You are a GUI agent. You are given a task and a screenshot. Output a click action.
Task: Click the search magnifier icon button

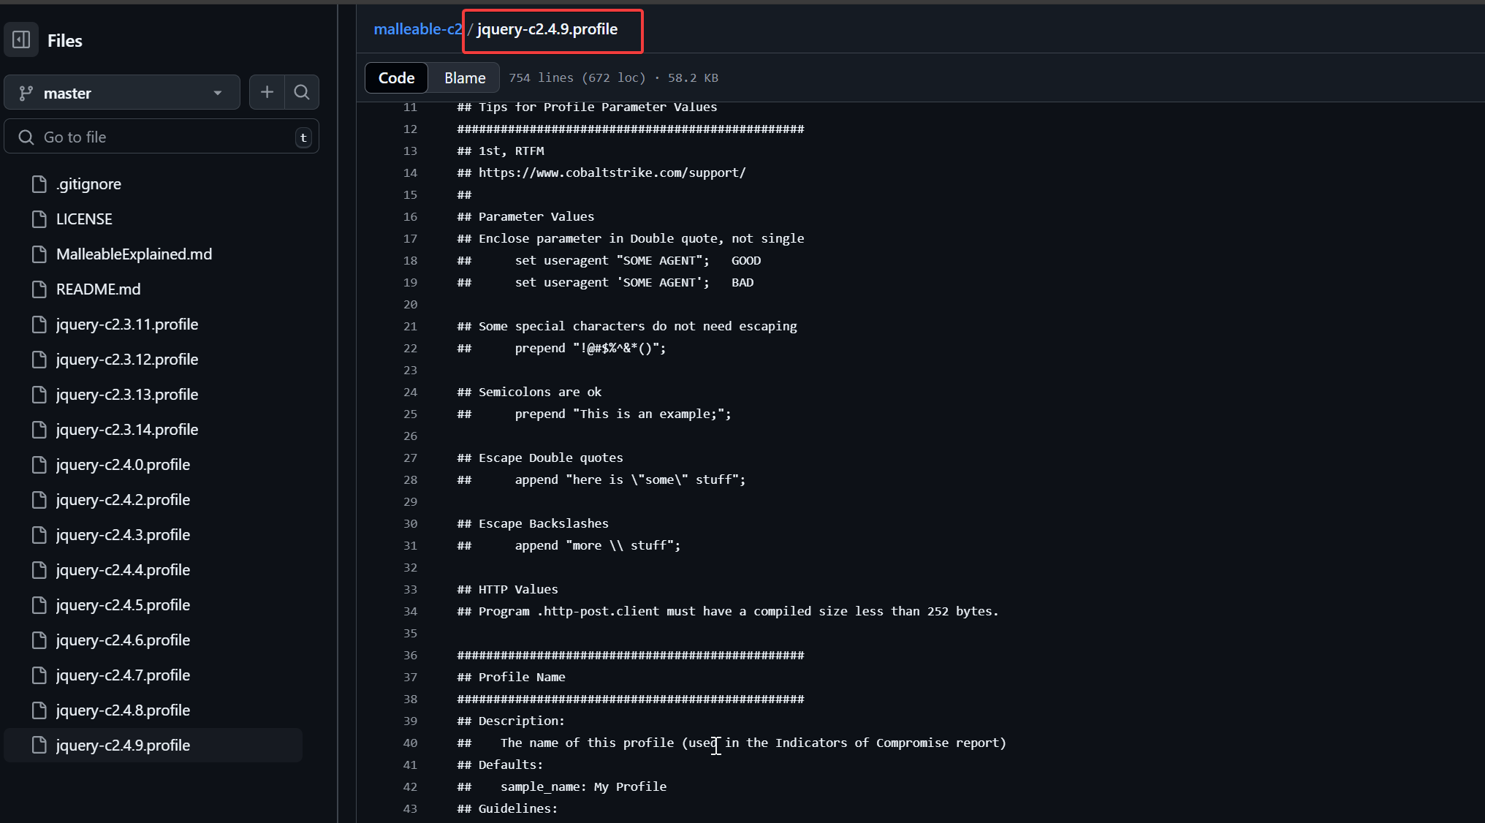302,92
